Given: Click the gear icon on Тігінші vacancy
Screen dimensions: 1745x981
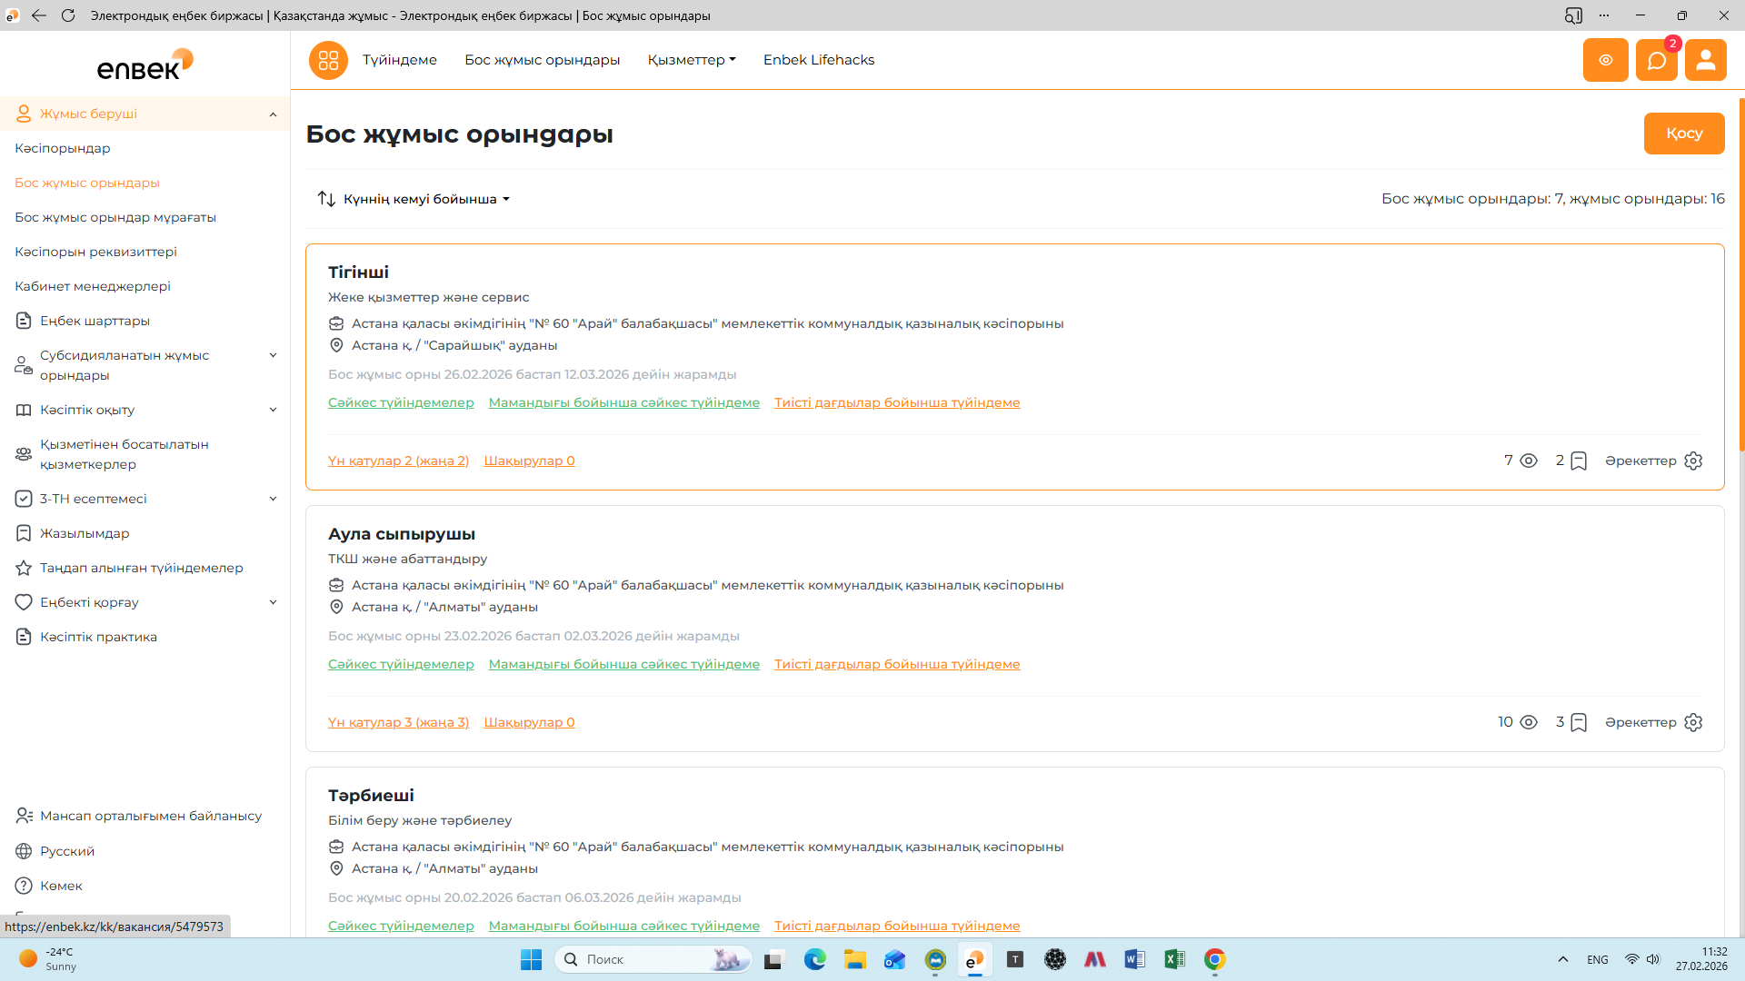Looking at the screenshot, I should 1693,461.
